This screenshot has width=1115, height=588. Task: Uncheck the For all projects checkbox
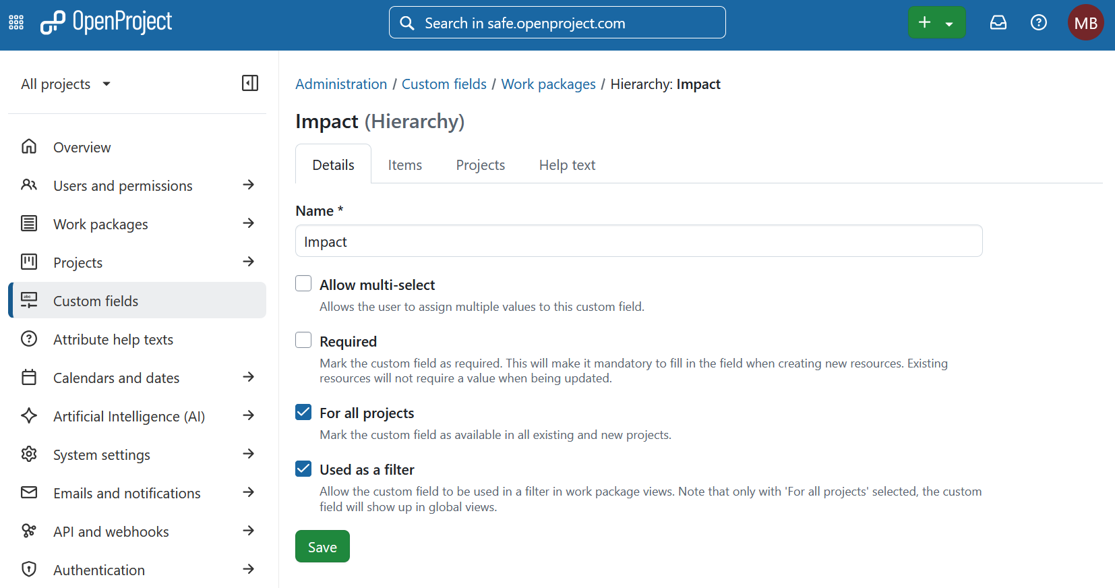point(303,412)
